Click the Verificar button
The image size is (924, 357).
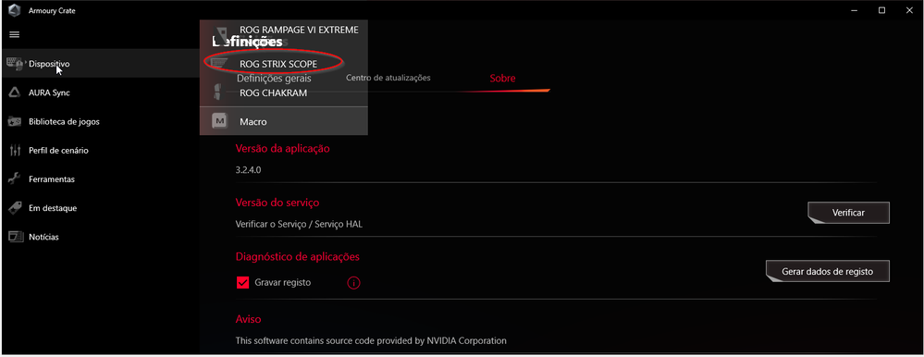pyautogui.click(x=848, y=213)
